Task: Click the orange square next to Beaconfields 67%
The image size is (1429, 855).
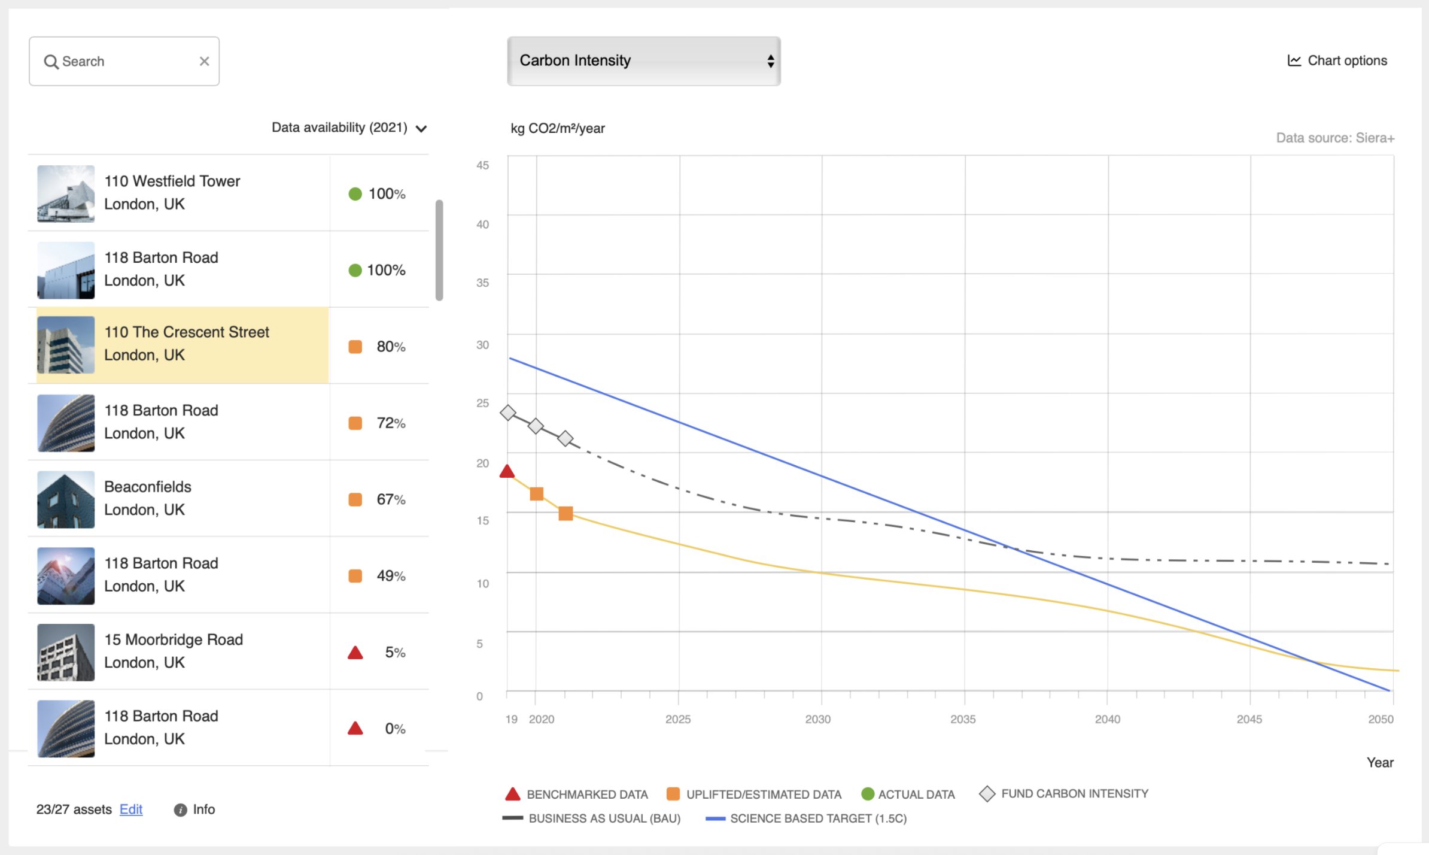Action: point(355,499)
